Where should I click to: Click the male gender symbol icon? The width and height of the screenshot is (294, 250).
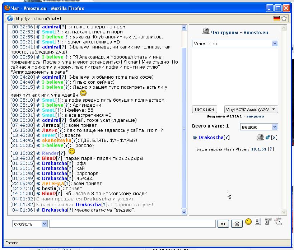[267, 138]
